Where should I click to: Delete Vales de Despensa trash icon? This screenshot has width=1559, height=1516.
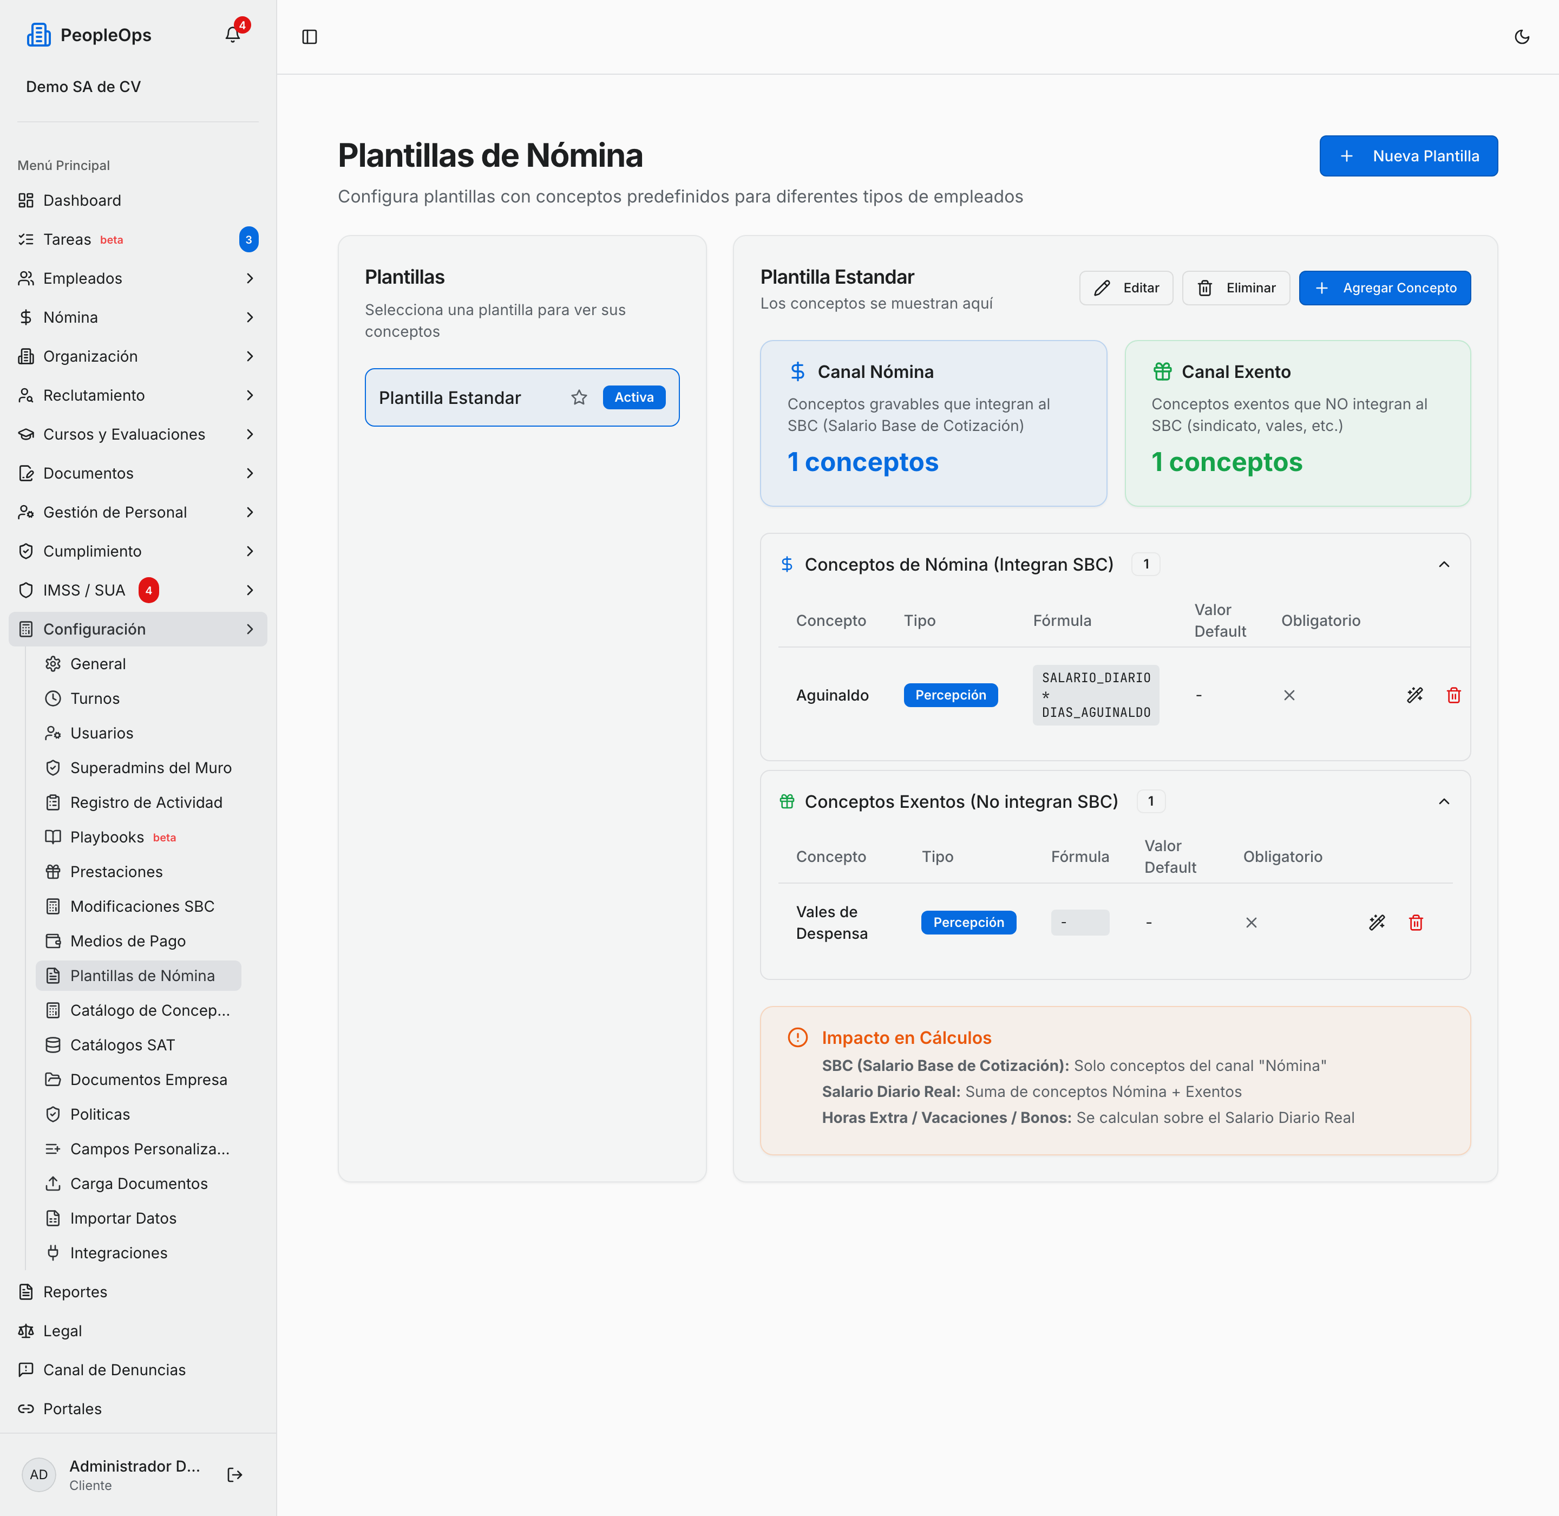[x=1416, y=922]
